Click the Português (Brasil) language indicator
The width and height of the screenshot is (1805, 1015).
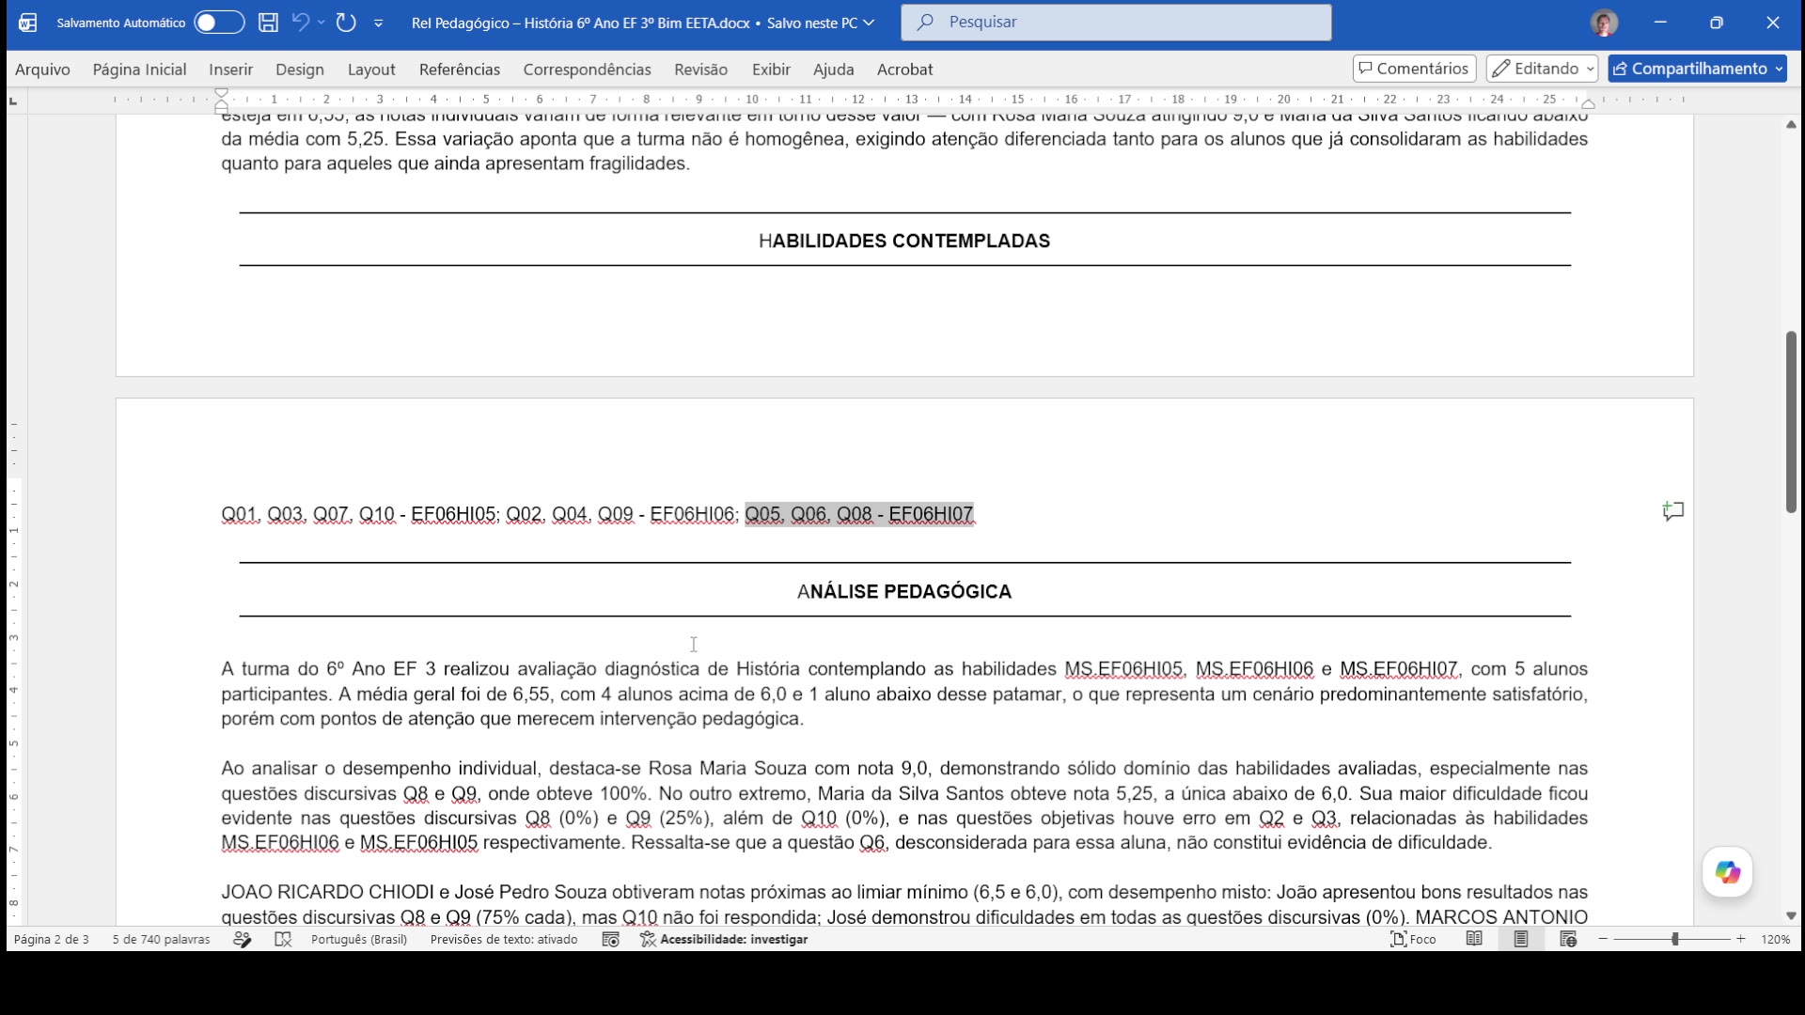tap(359, 939)
